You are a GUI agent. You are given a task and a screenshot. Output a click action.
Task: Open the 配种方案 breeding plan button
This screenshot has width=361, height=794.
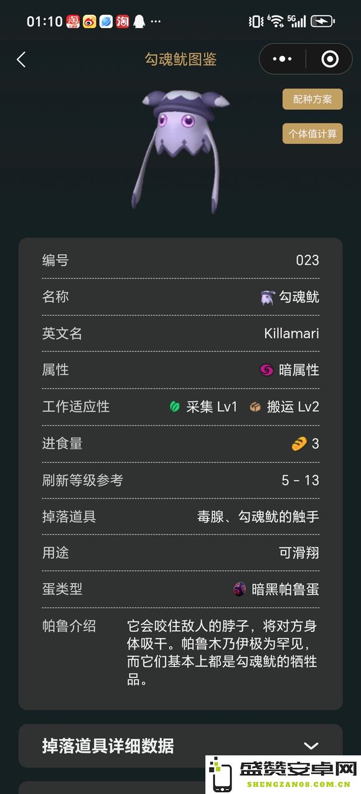click(312, 99)
